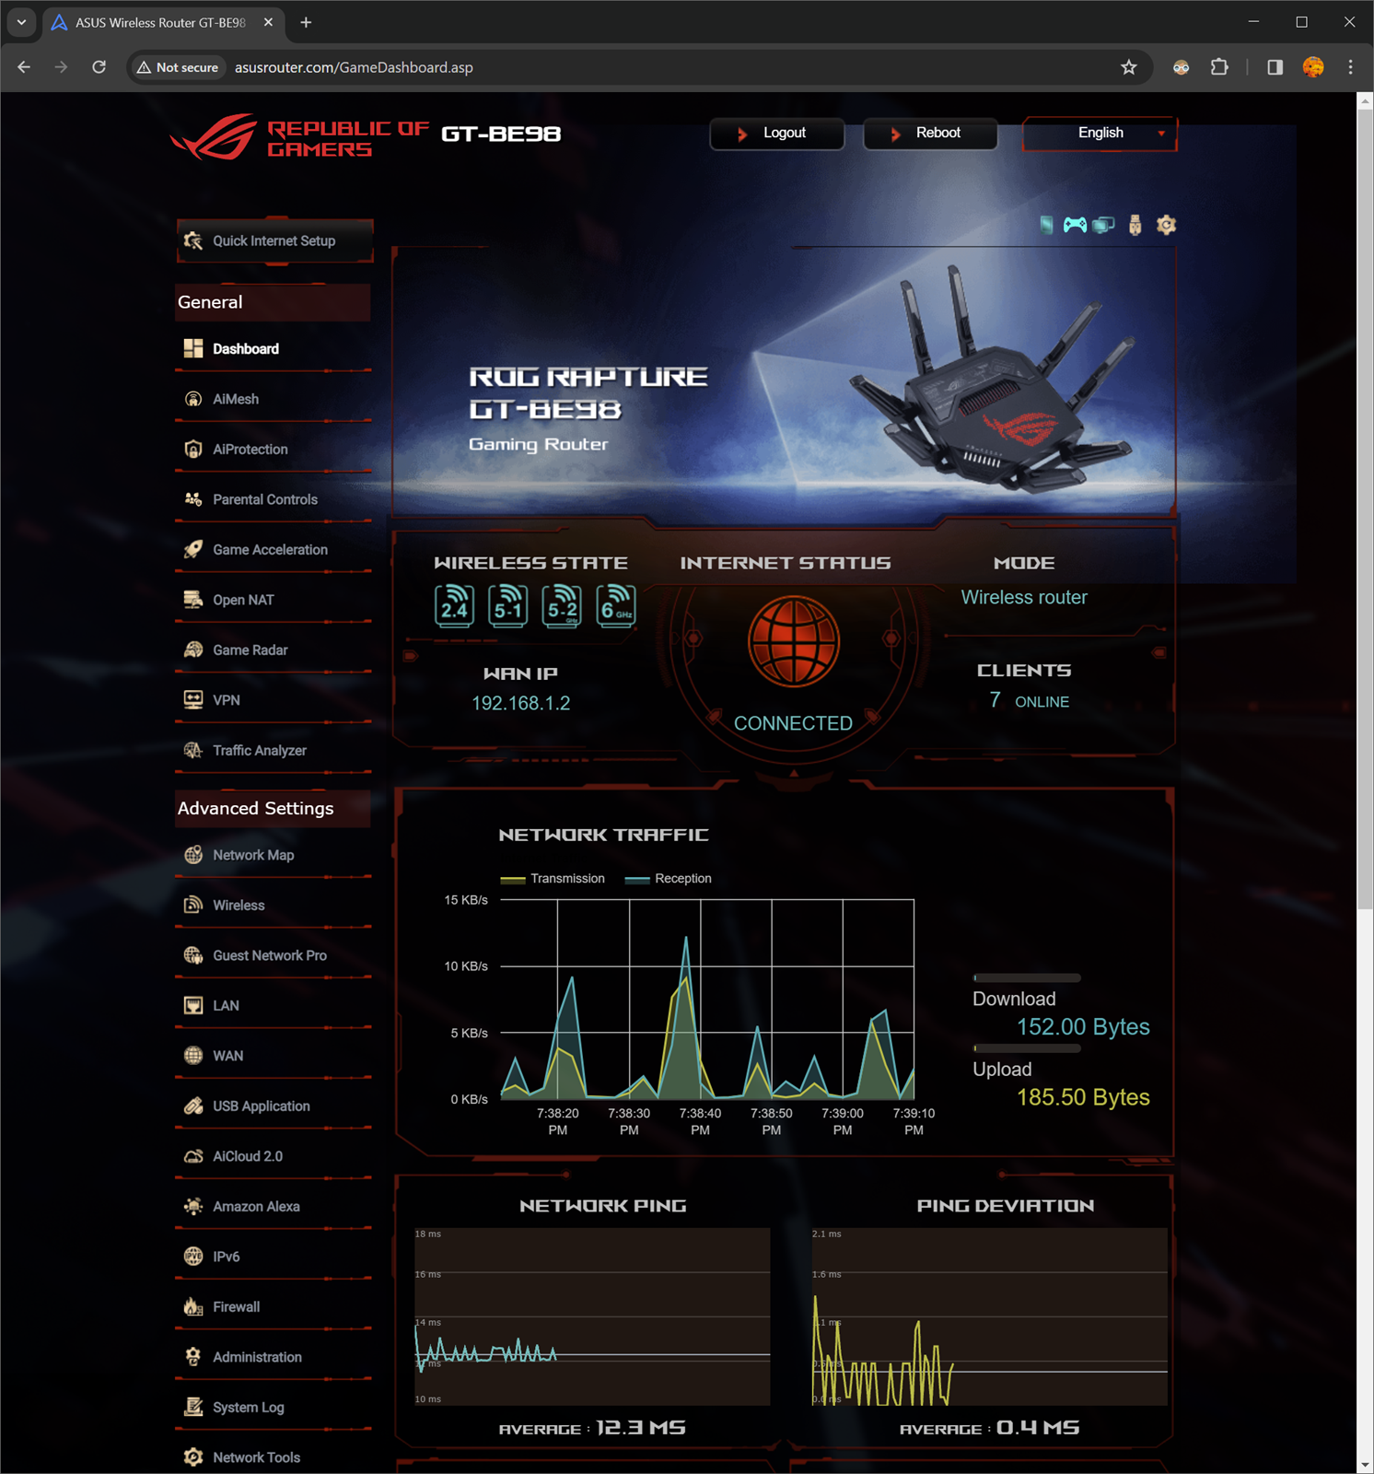Click the Not secure site info chip

click(x=178, y=67)
